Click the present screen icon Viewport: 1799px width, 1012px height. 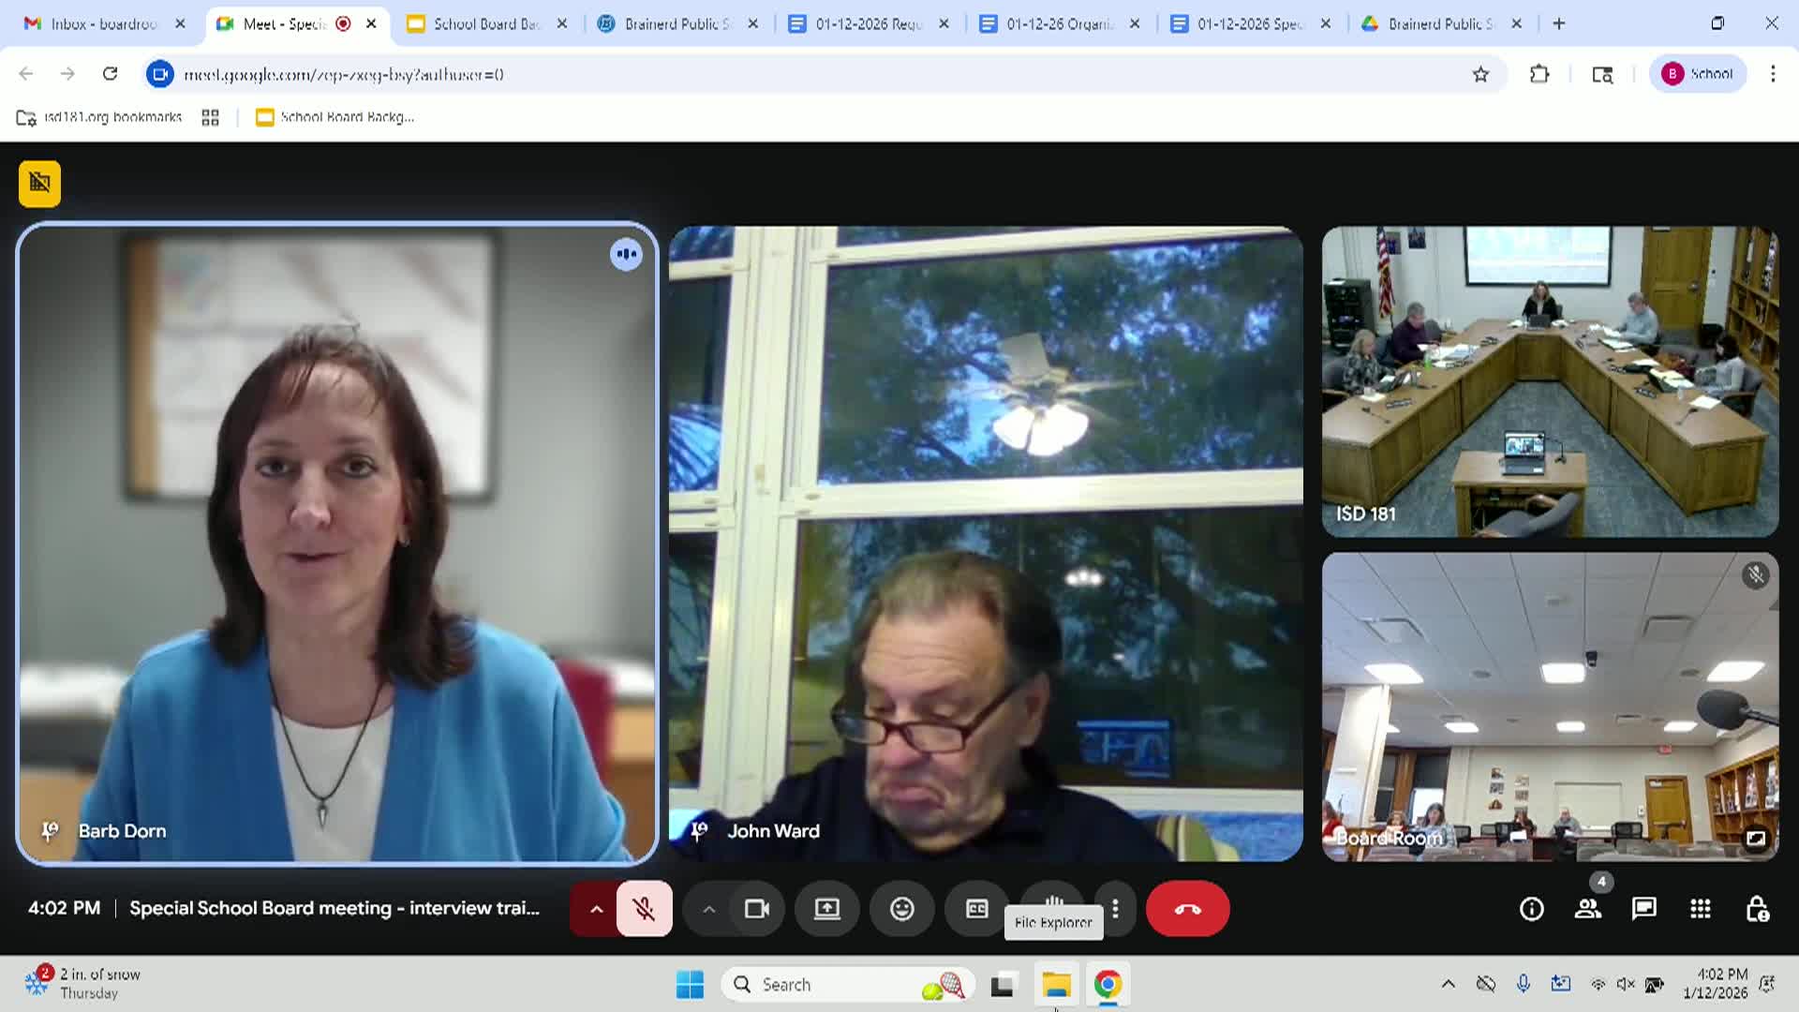(826, 909)
